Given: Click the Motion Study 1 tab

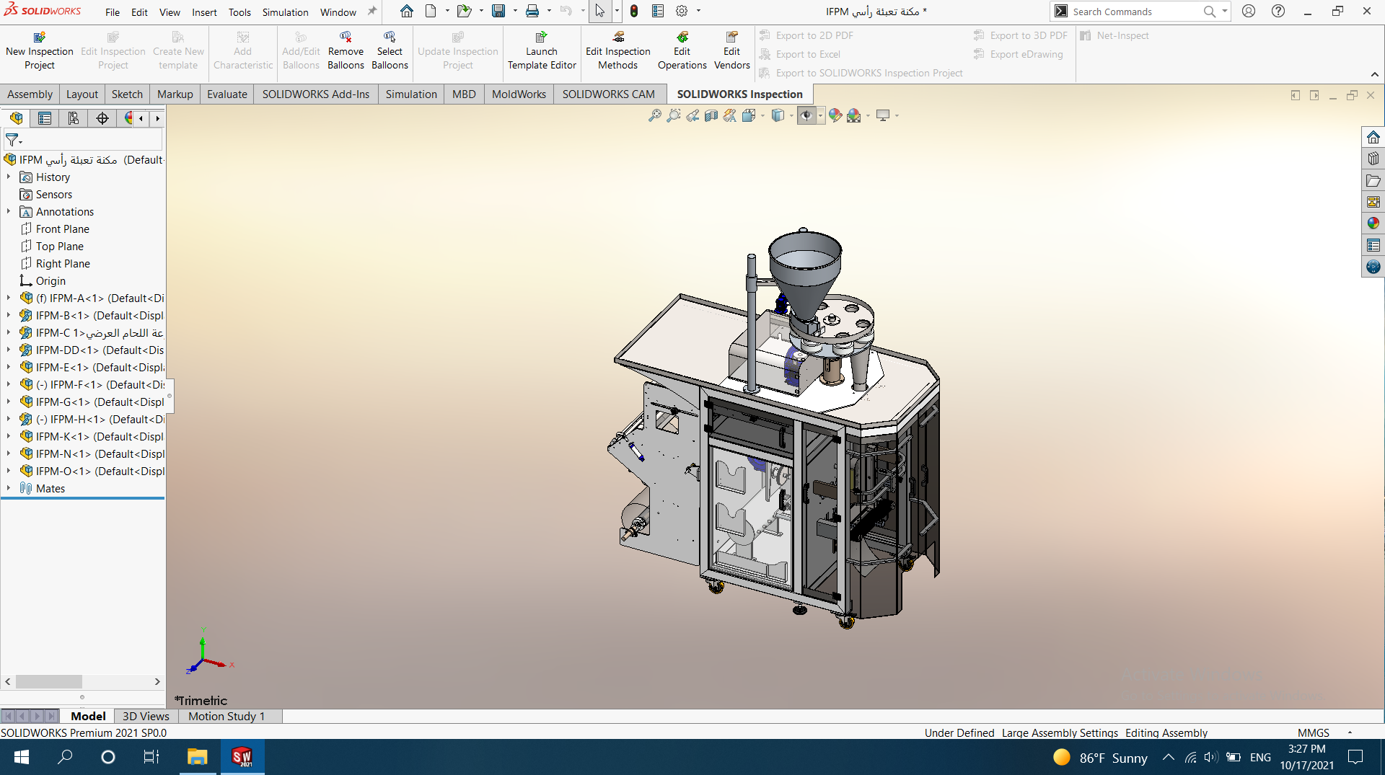Looking at the screenshot, I should tap(227, 716).
